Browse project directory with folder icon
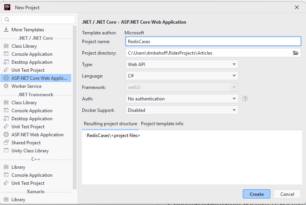Image resolution: width=306 pixels, height=205 pixels. [x=295, y=53]
